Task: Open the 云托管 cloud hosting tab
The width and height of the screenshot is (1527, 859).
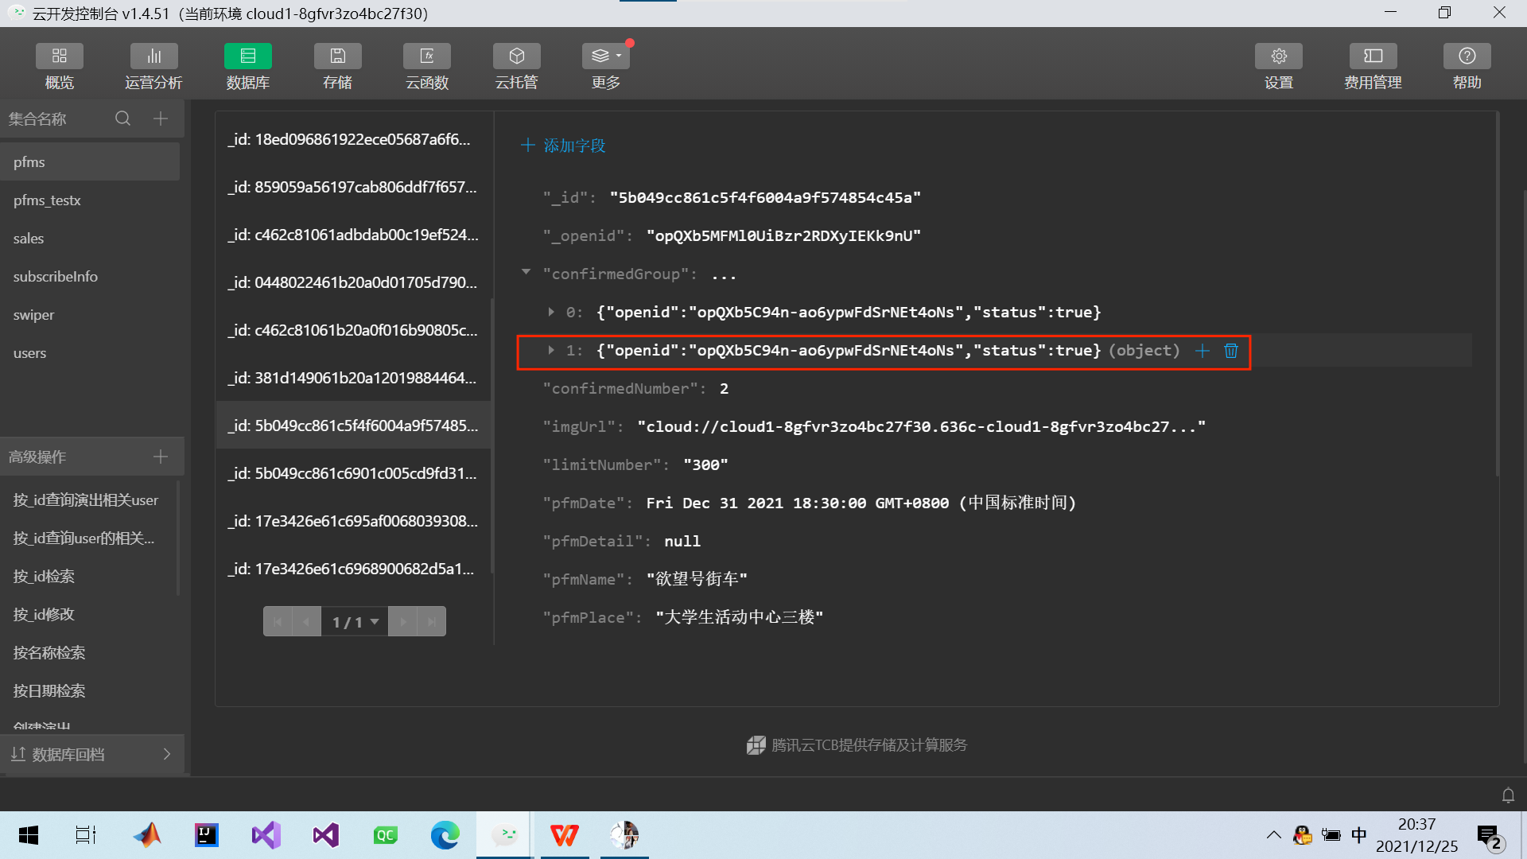Action: click(x=516, y=67)
